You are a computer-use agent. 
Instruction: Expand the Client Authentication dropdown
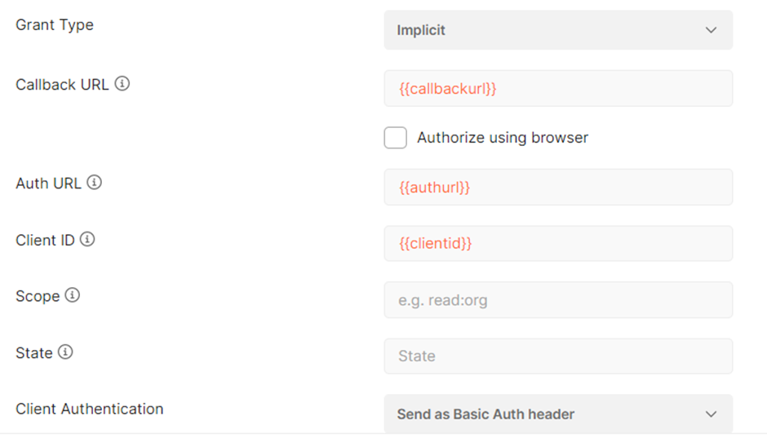[558, 414]
